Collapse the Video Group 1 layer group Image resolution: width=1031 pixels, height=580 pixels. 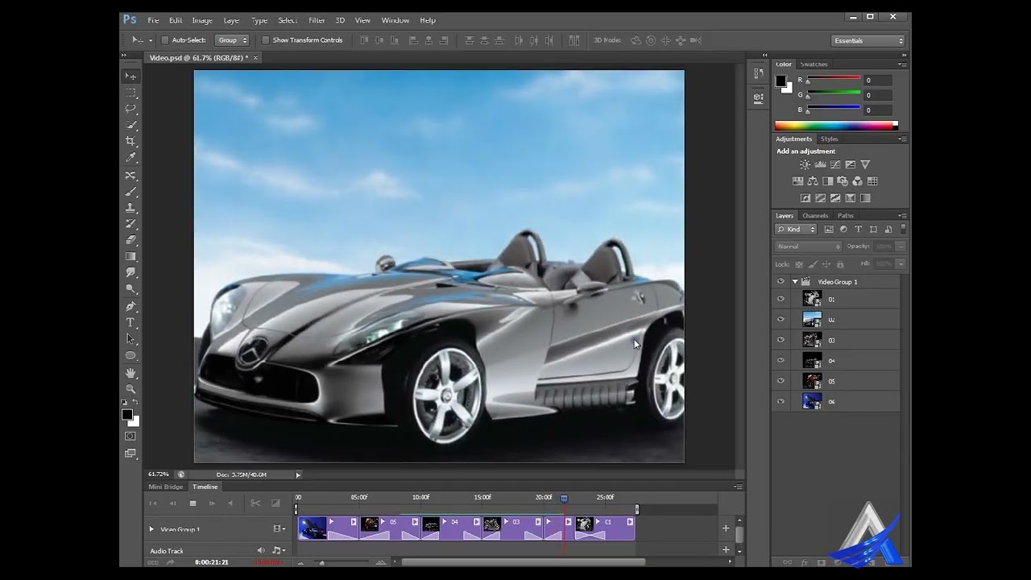795,282
